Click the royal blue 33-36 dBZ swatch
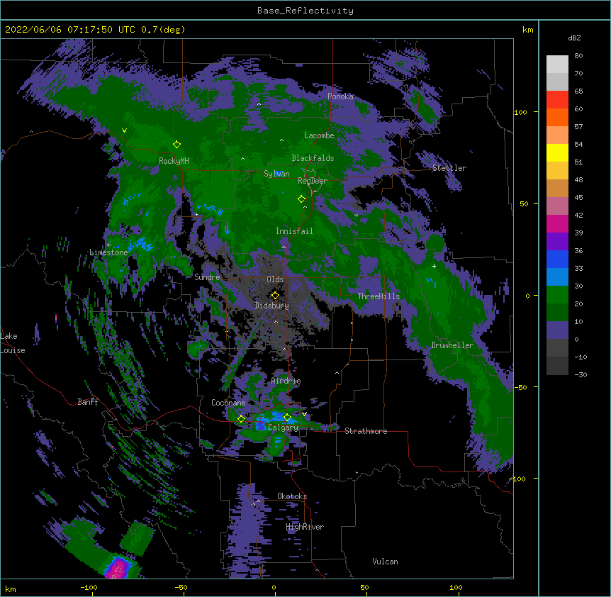 click(x=557, y=259)
